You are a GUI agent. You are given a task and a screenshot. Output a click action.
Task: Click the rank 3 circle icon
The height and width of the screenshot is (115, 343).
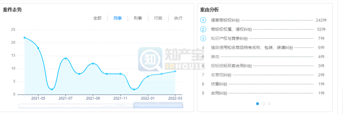coord(203,38)
